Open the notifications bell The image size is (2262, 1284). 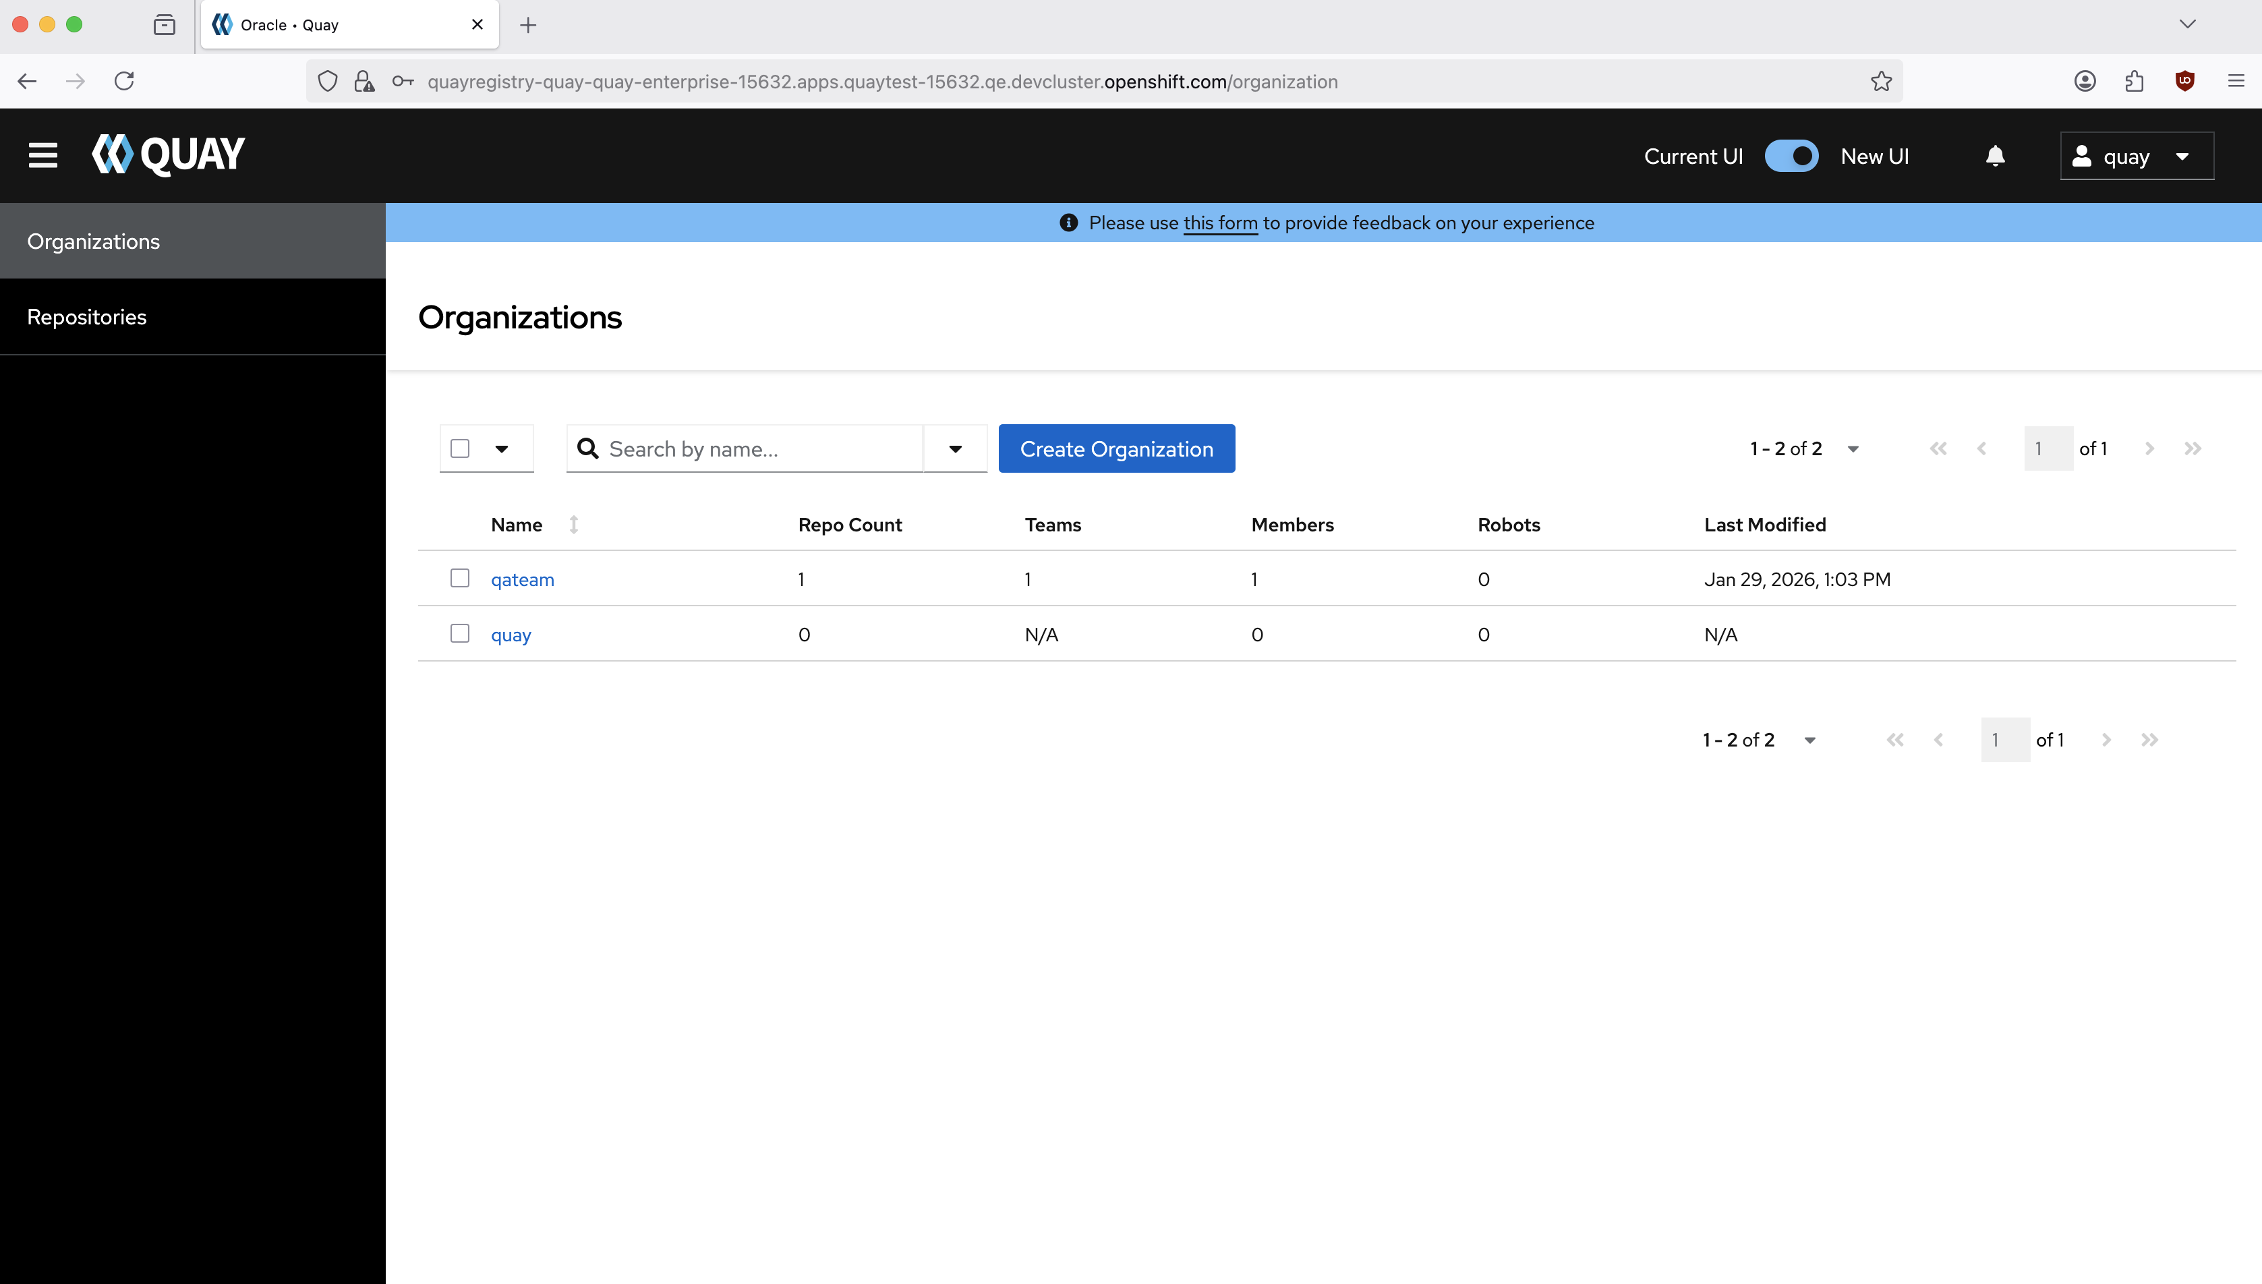[1995, 156]
